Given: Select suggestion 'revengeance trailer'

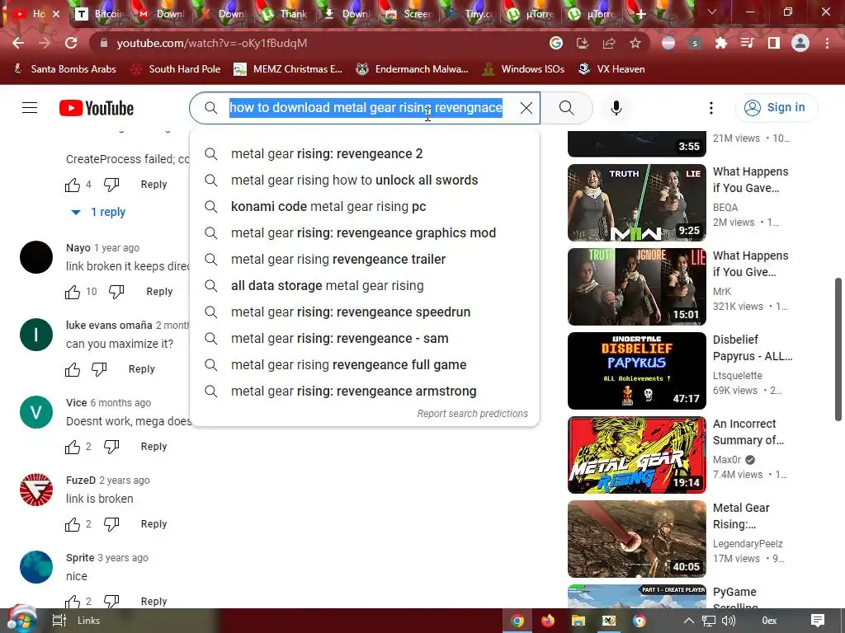Looking at the screenshot, I should 365,260.
